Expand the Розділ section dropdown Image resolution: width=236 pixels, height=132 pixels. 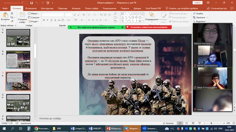coord(33,22)
